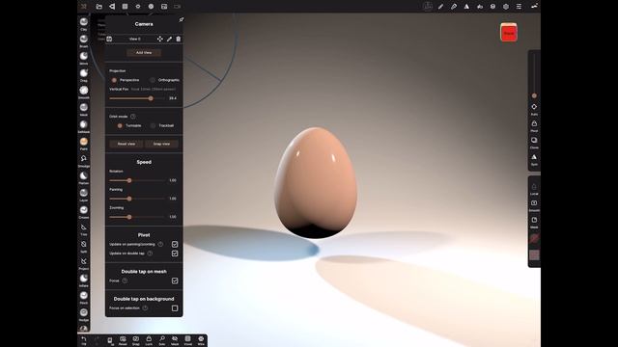Adjust the Rotation speed slider
Screen dimensions: 618x347
[x=137, y=180]
